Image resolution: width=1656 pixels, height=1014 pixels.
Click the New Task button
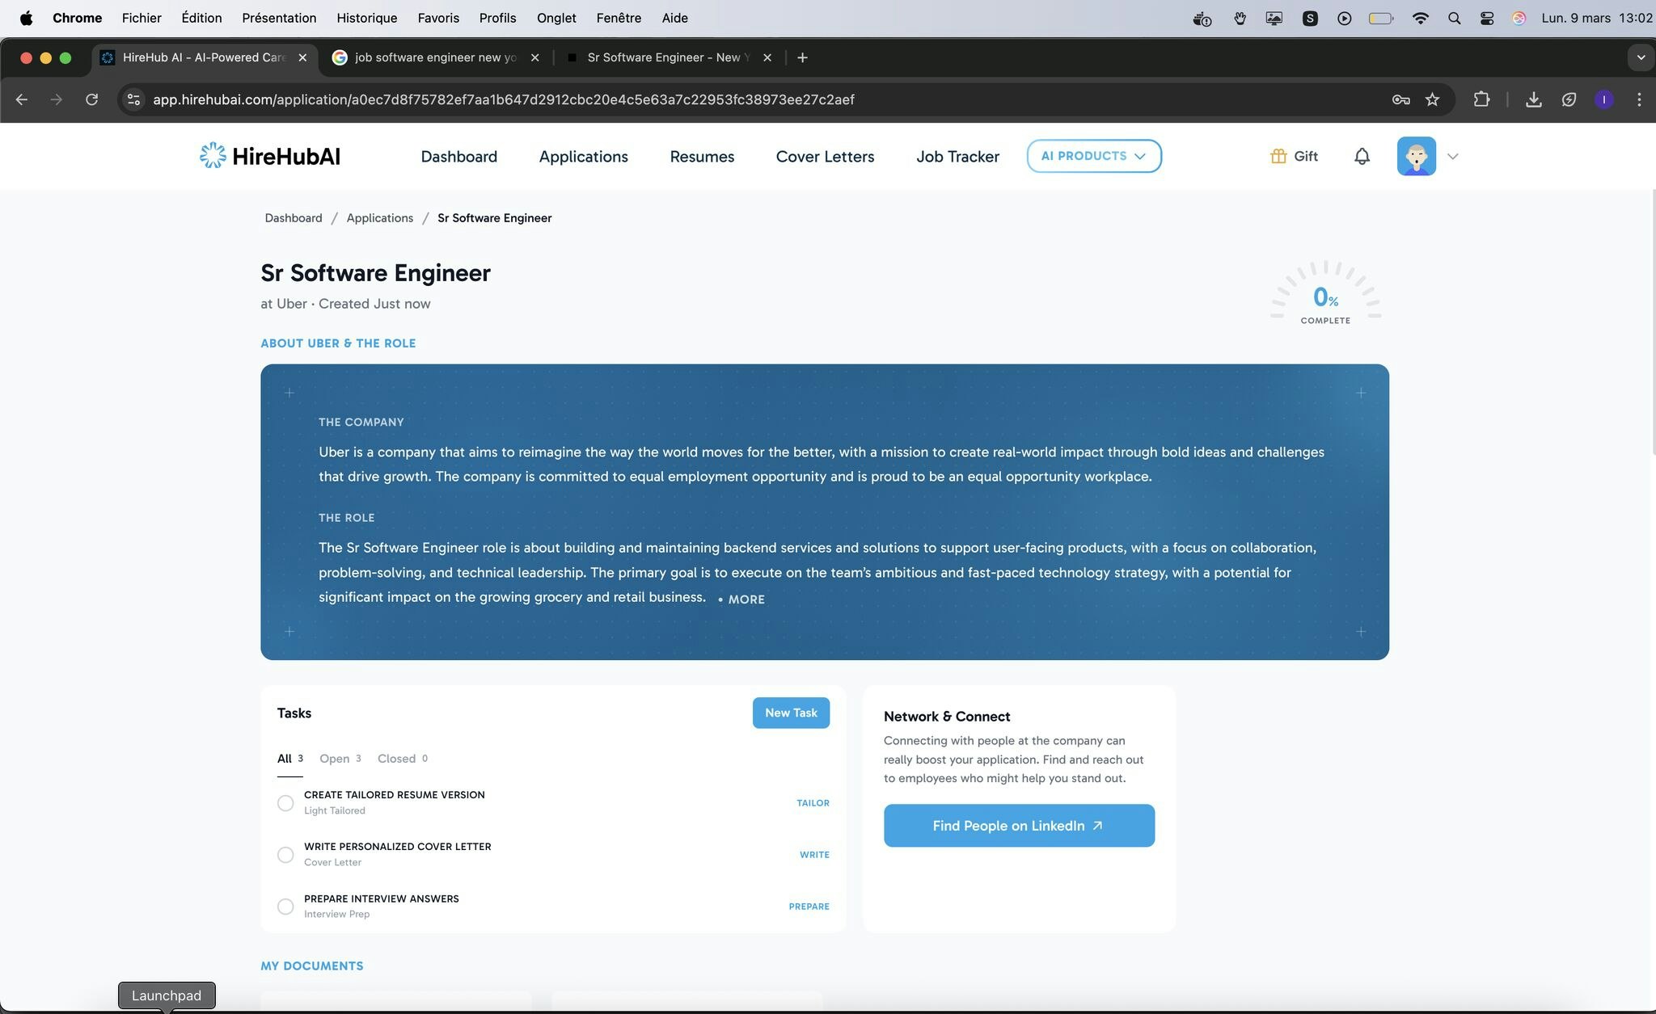(790, 713)
